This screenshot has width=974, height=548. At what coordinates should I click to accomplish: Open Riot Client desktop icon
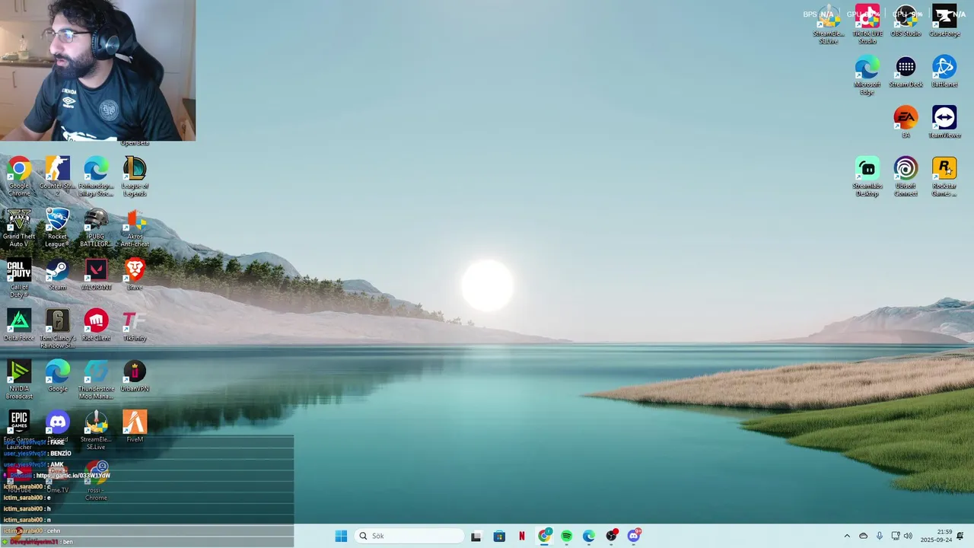click(96, 325)
